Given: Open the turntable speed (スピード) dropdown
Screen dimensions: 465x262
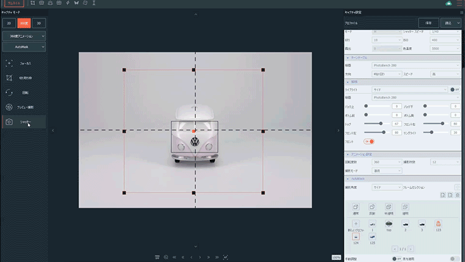Looking at the screenshot, I should 445,74.
